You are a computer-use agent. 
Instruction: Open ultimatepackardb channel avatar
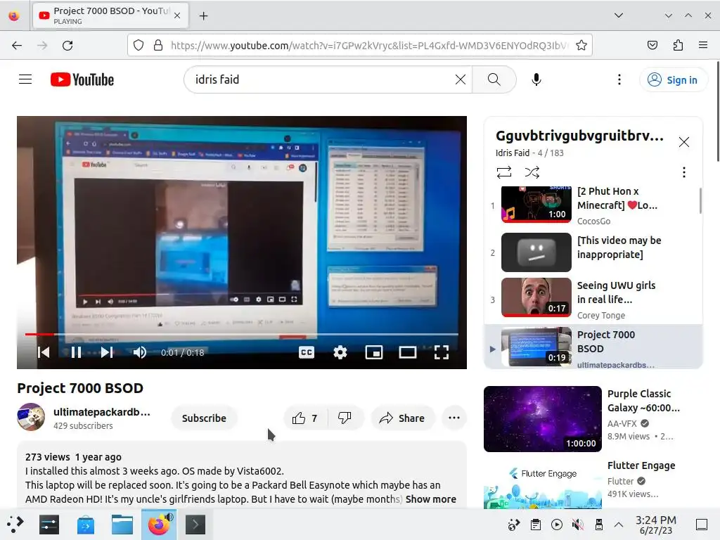(x=31, y=417)
